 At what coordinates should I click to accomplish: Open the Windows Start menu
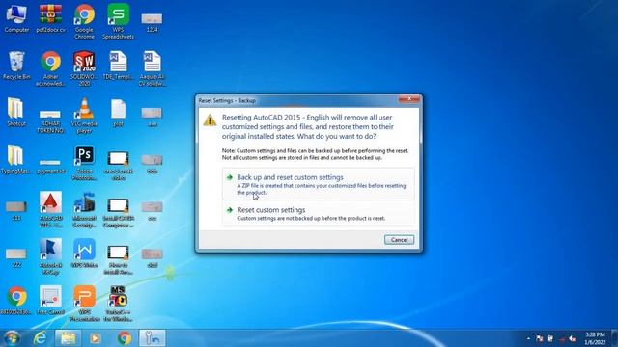pyautogui.click(x=12, y=338)
